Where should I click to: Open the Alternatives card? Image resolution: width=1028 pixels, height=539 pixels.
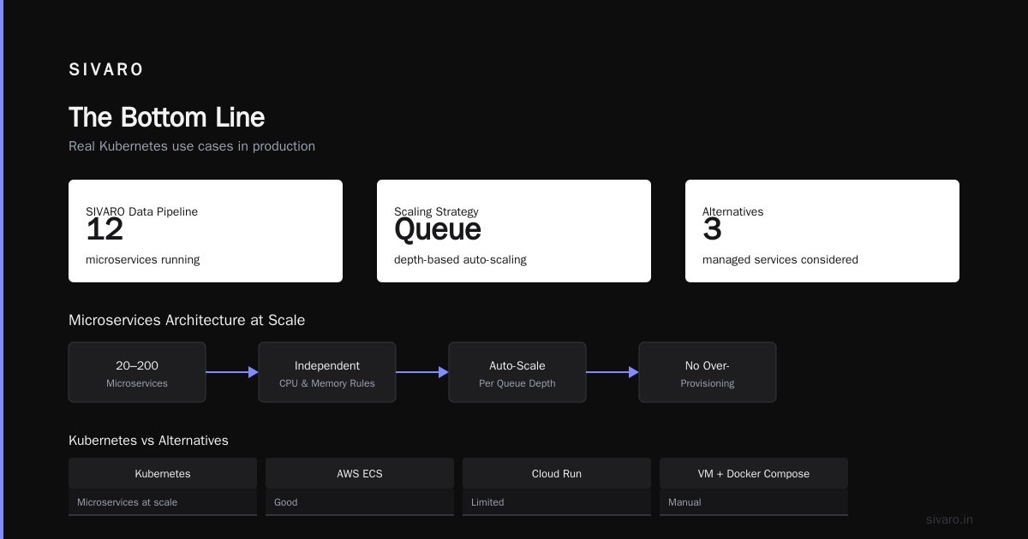coord(822,231)
